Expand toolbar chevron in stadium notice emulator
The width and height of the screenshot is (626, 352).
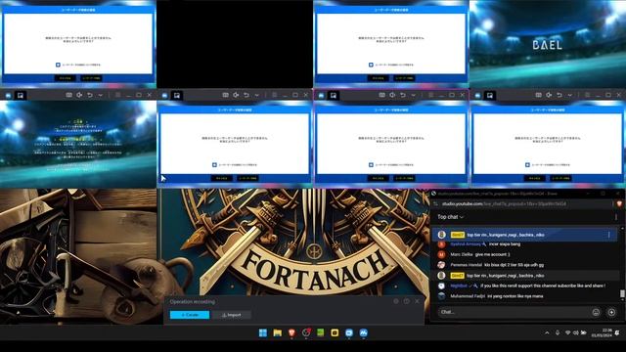click(100, 95)
